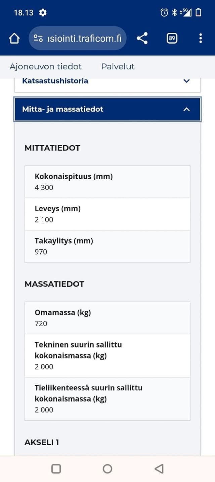The height and width of the screenshot is (482, 215).
Task: Tap the Android recent apps square button
Action: click(56, 468)
